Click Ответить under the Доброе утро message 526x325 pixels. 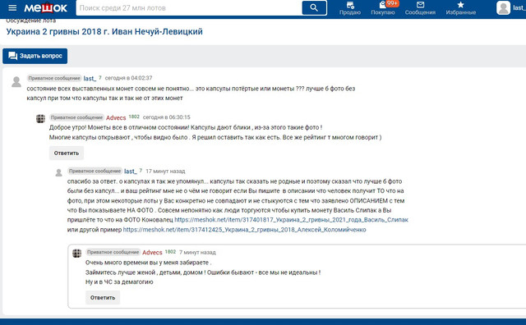click(x=67, y=153)
